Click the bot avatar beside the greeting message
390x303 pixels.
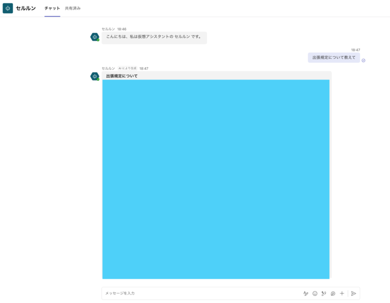95,37
